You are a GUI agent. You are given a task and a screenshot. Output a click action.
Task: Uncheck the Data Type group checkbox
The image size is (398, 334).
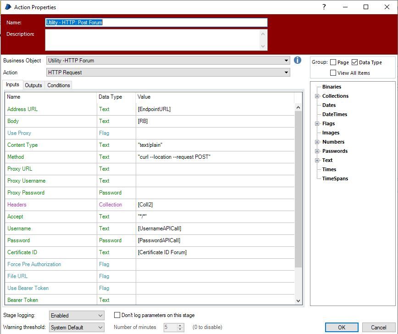[x=354, y=62]
